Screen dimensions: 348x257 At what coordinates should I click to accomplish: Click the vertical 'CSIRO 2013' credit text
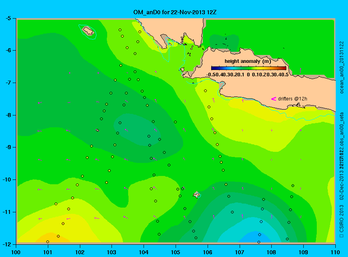pyautogui.click(x=342, y=219)
